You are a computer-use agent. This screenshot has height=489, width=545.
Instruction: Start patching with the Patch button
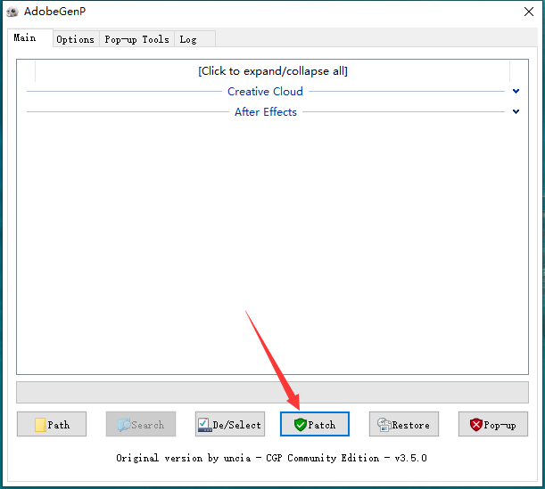pos(315,424)
